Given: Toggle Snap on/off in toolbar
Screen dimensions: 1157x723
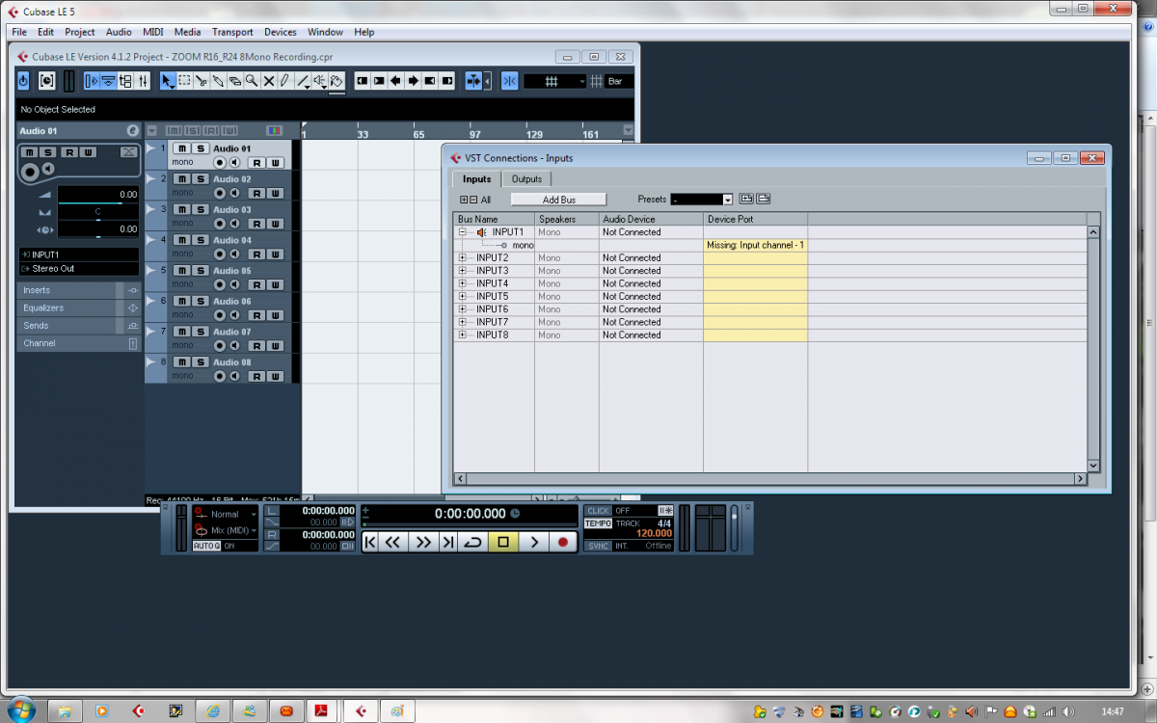Looking at the screenshot, I should 509,81.
